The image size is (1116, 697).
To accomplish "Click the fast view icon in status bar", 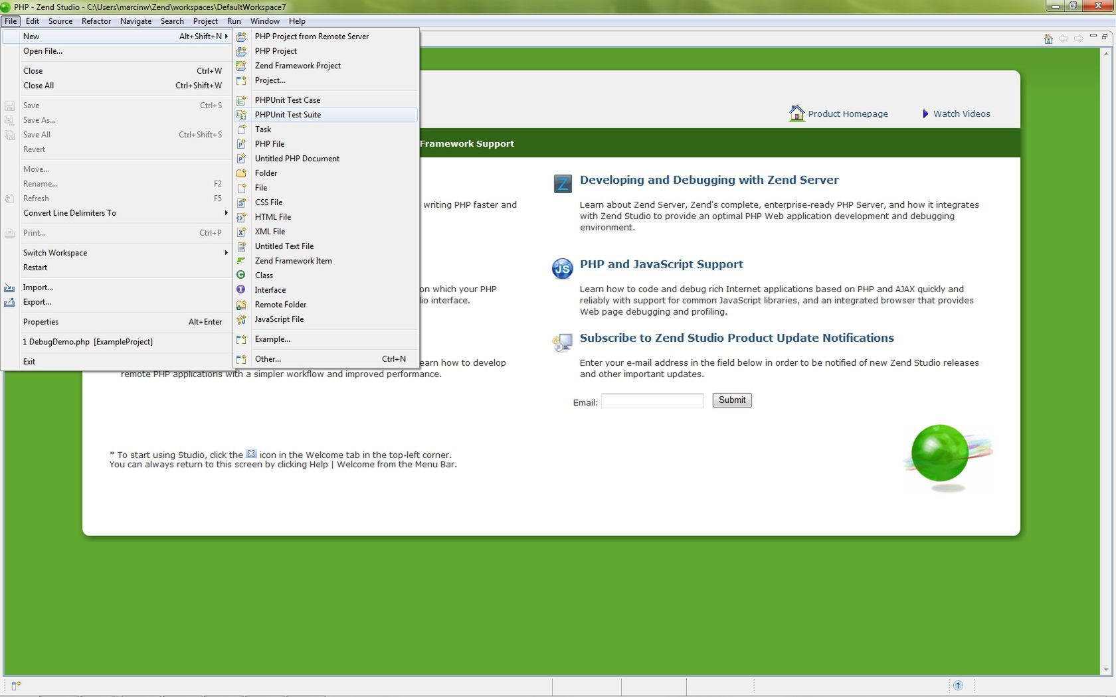I will point(16,685).
